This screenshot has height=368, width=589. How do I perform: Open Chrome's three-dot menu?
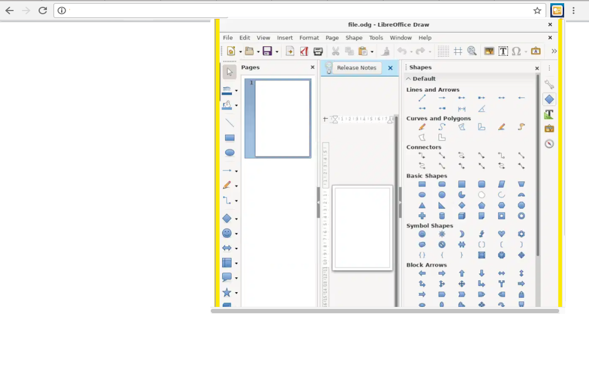pos(573,11)
